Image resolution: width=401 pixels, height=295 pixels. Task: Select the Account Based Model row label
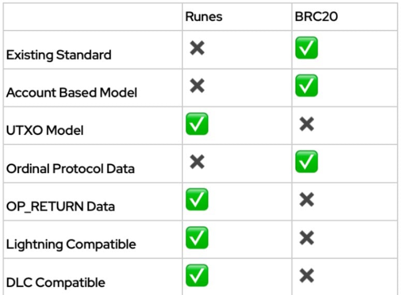(x=71, y=93)
